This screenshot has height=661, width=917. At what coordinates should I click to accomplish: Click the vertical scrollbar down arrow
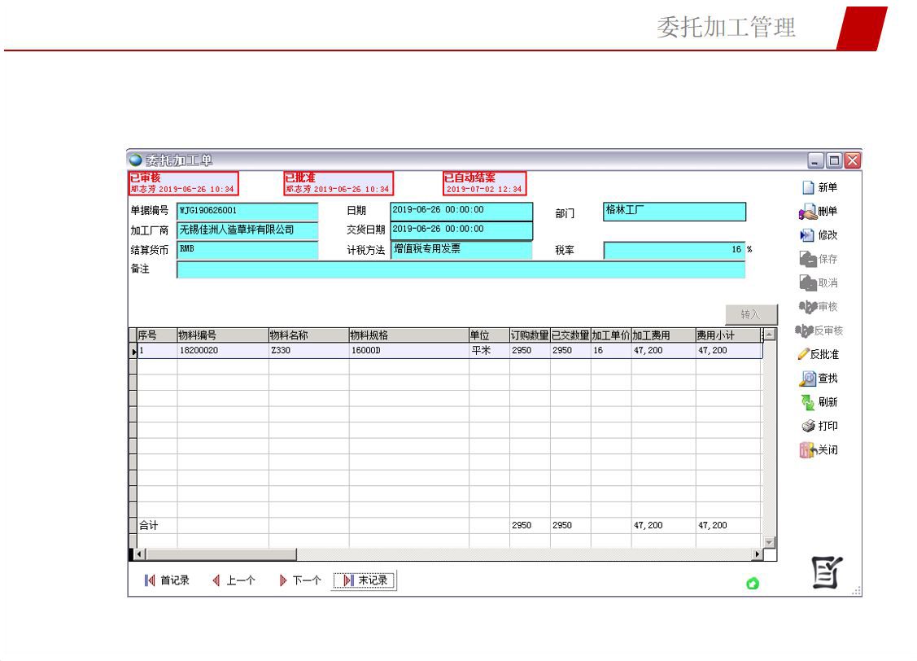coord(769,542)
